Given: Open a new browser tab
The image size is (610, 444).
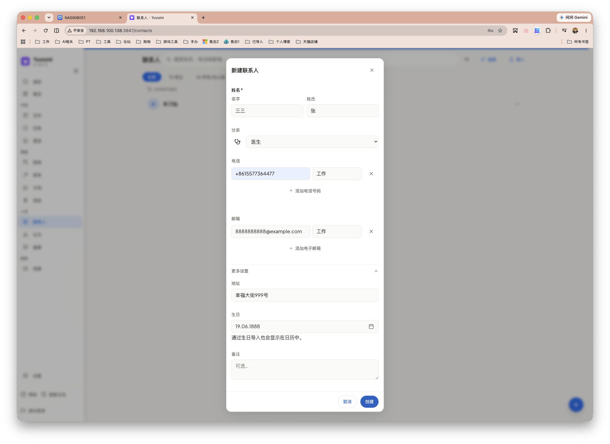Looking at the screenshot, I should (x=203, y=18).
